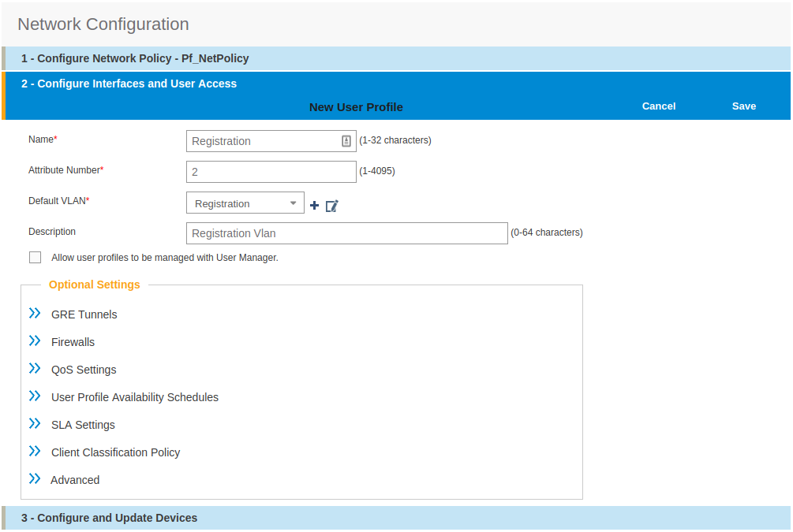The image size is (793, 532).
Task: Click the edit pencil icon beside Default VLAN
Action: 331,205
